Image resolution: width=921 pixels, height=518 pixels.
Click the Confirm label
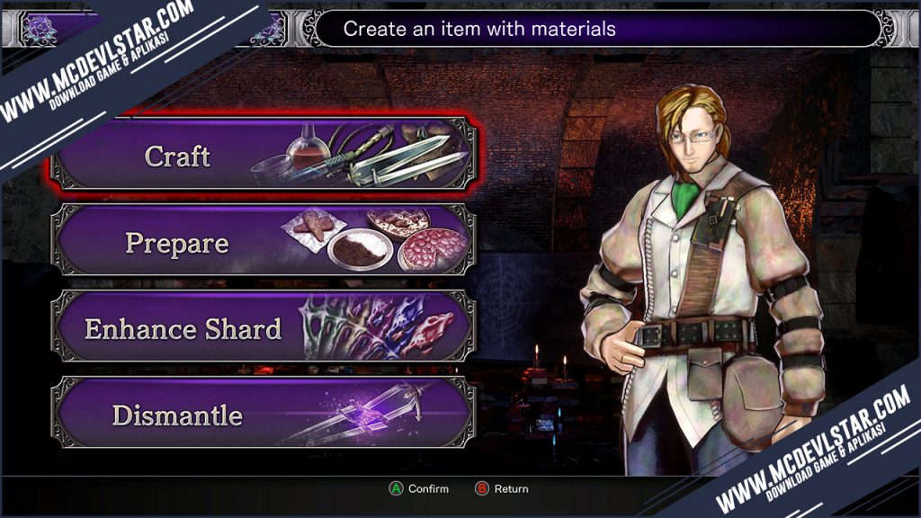point(428,488)
